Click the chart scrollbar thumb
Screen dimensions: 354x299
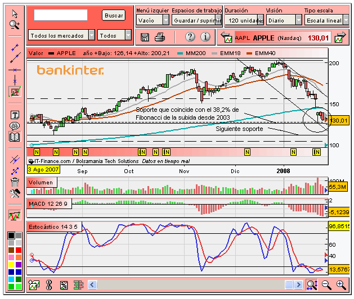pos(289,284)
